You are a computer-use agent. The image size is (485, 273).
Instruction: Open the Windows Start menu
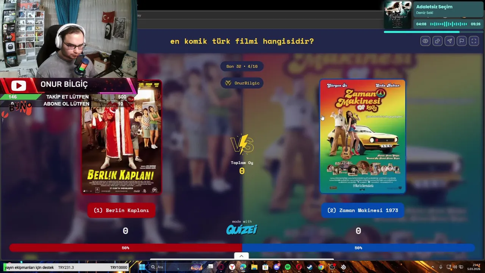pos(142,267)
